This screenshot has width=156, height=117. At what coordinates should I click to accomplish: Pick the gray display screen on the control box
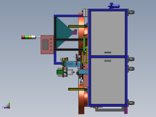[46, 45]
